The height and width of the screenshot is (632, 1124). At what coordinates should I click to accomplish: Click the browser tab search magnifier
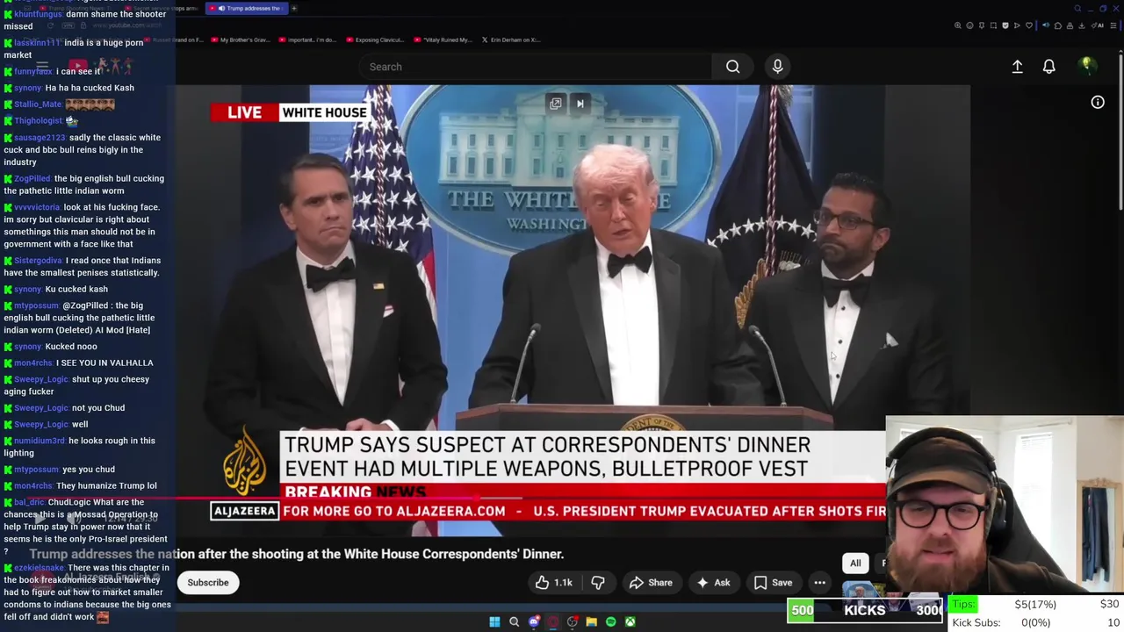[1077, 9]
